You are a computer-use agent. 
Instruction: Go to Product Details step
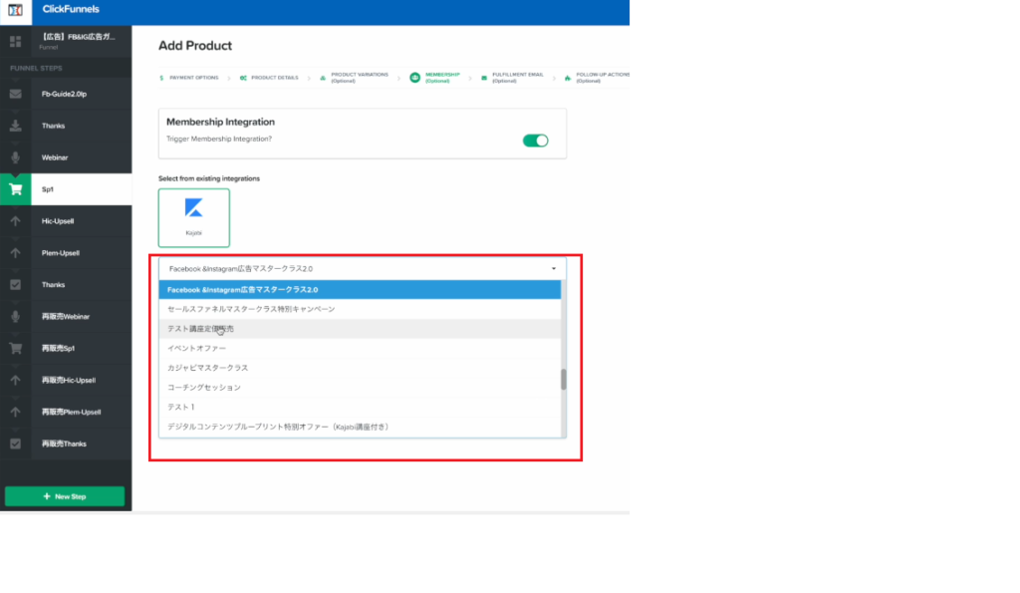(x=269, y=78)
